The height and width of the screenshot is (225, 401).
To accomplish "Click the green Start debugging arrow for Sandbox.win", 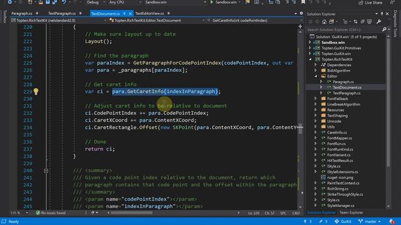I will pos(212,2).
